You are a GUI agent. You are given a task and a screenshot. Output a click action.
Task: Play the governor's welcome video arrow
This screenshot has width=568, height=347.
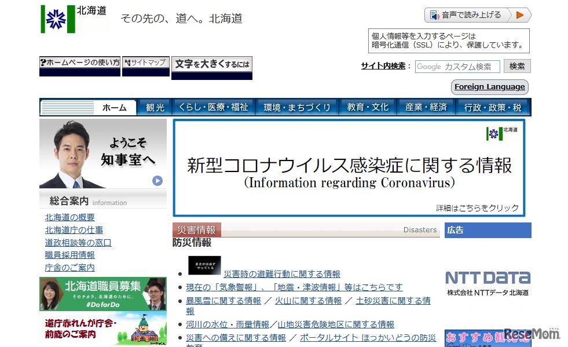point(156,181)
